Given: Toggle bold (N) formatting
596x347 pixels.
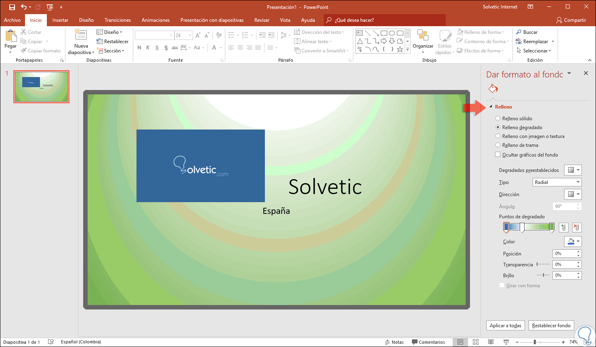Looking at the screenshot, I should click(139, 48).
